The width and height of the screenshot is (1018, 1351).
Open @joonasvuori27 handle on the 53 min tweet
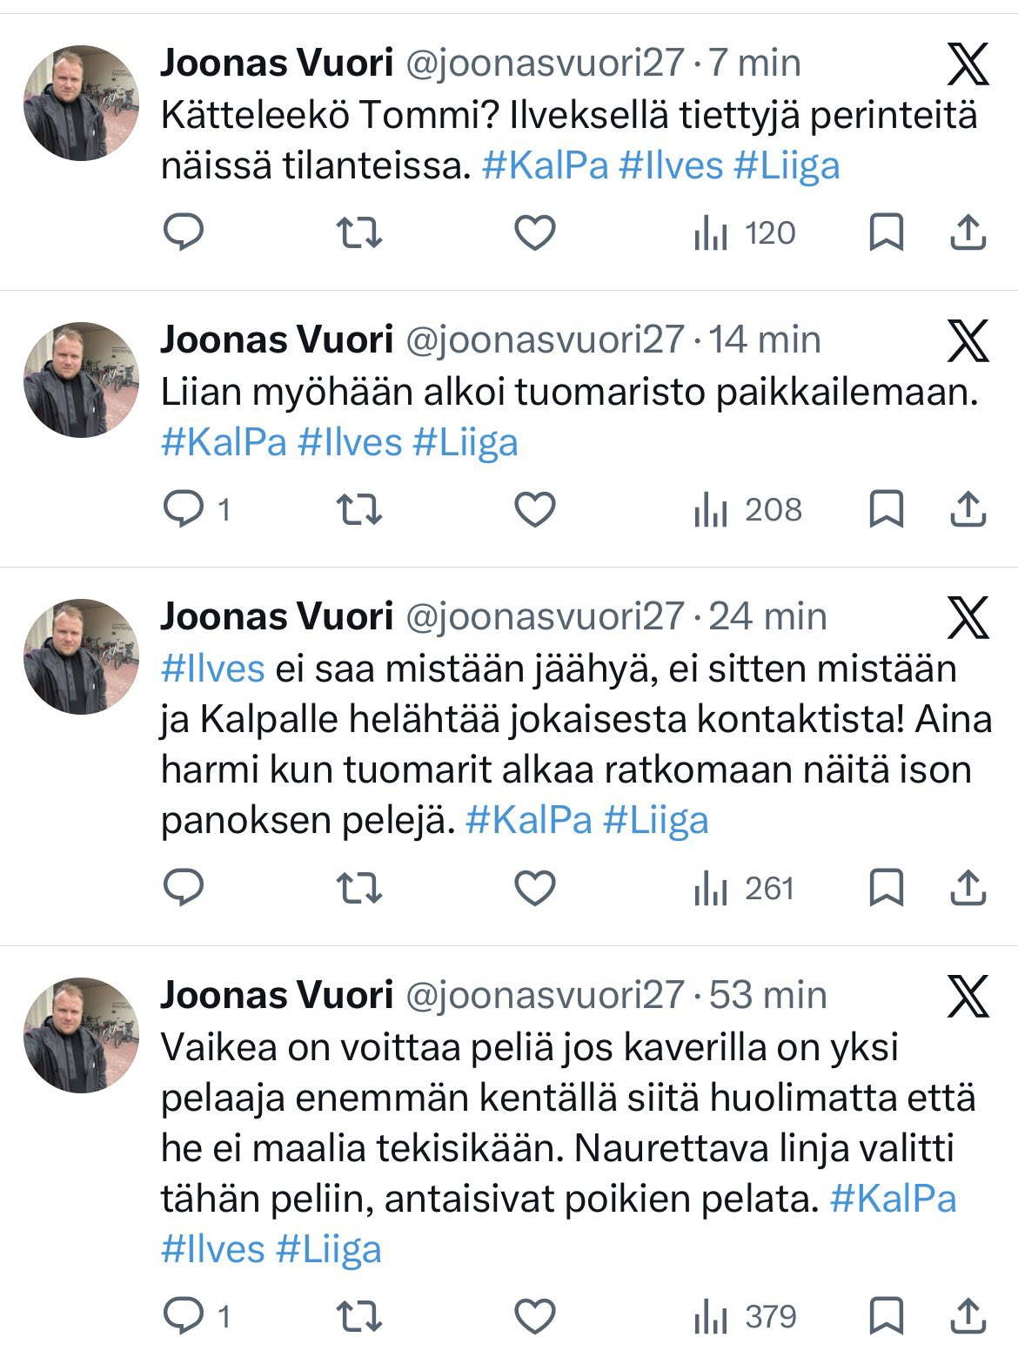point(545,994)
